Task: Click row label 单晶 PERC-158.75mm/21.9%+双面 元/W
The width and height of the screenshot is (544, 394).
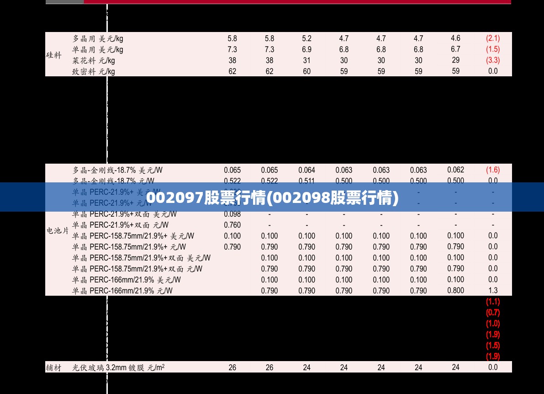Action: click(137, 269)
